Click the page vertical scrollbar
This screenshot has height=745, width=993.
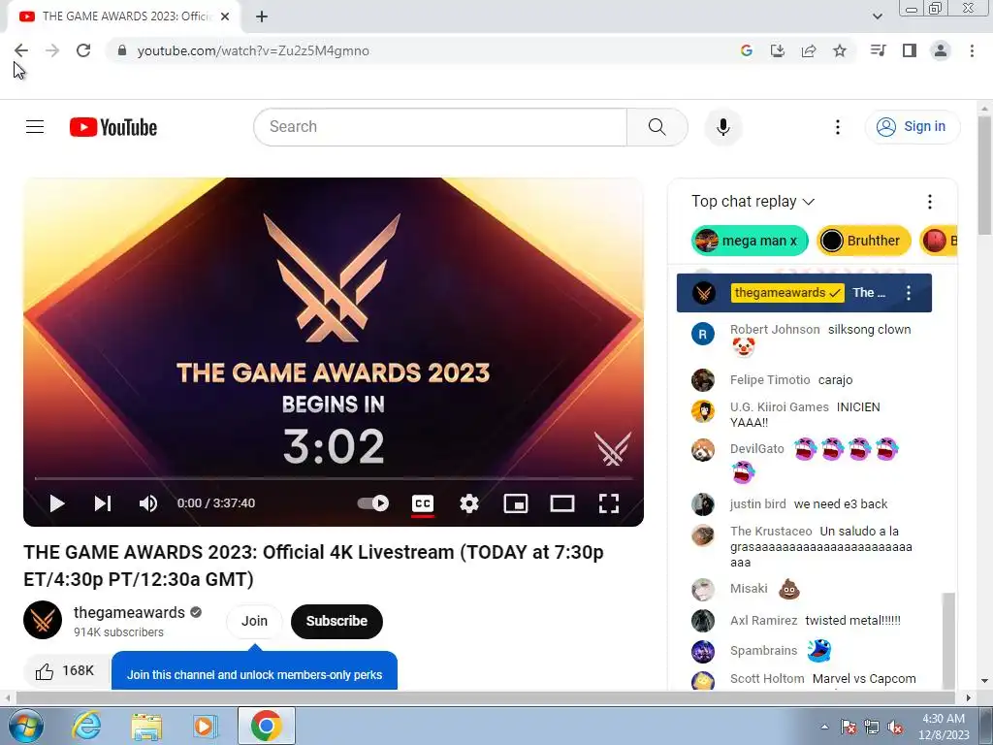tap(985, 177)
